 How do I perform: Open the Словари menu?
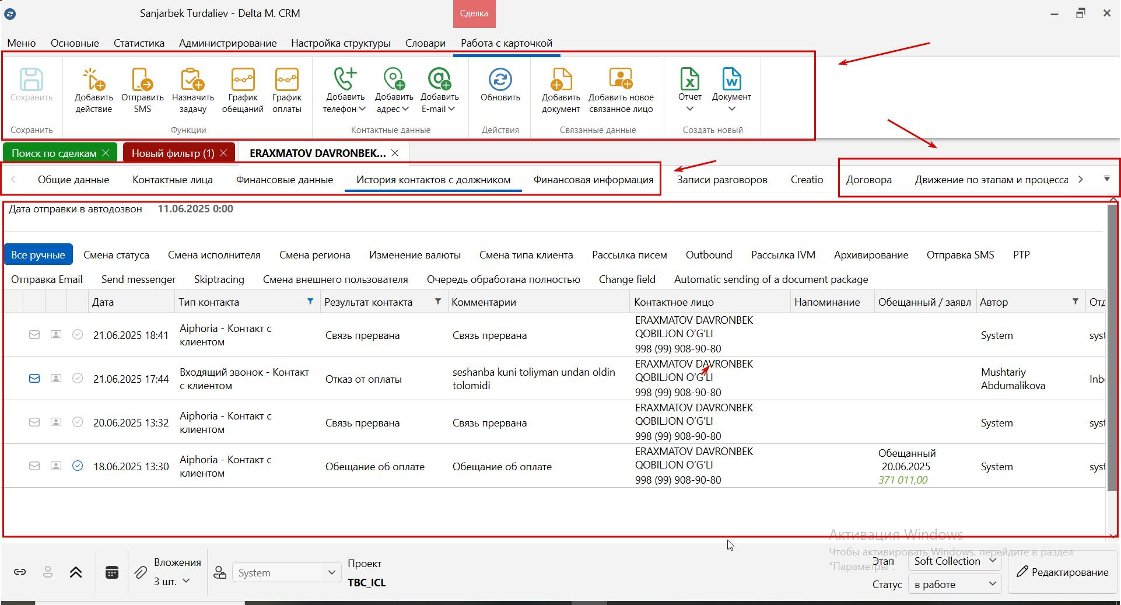tap(425, 43)
